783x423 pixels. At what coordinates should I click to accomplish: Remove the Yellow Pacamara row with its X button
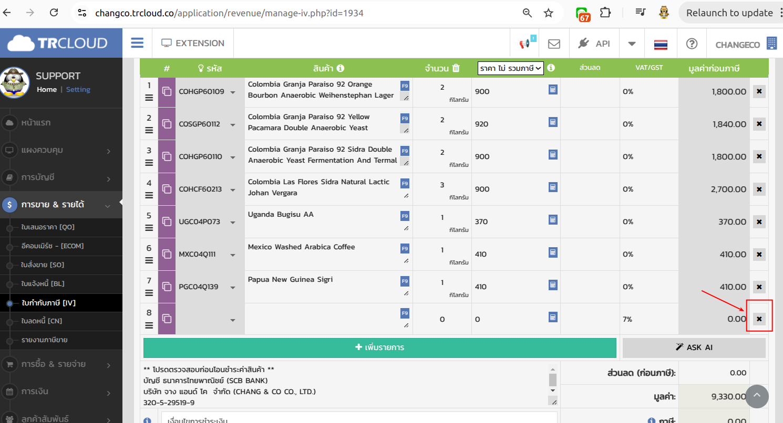point(759,124)
